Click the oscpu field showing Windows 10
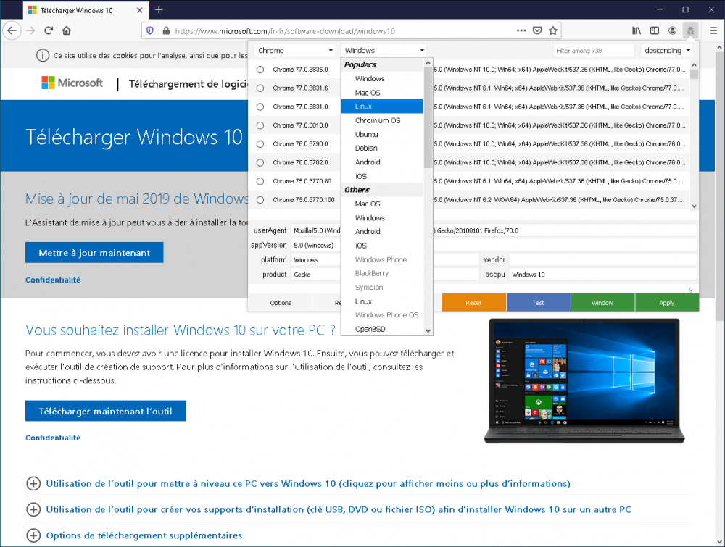This screenshot has width=725, height=547. click(603, 275)
